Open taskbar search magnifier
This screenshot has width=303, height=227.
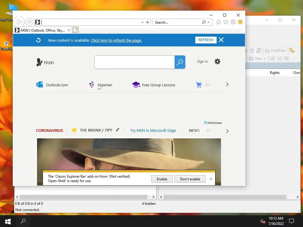[x=23, y=221]
